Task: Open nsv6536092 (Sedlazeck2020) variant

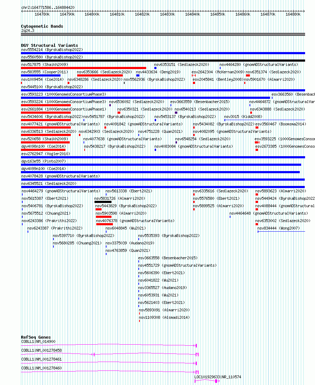Action: 137,102
